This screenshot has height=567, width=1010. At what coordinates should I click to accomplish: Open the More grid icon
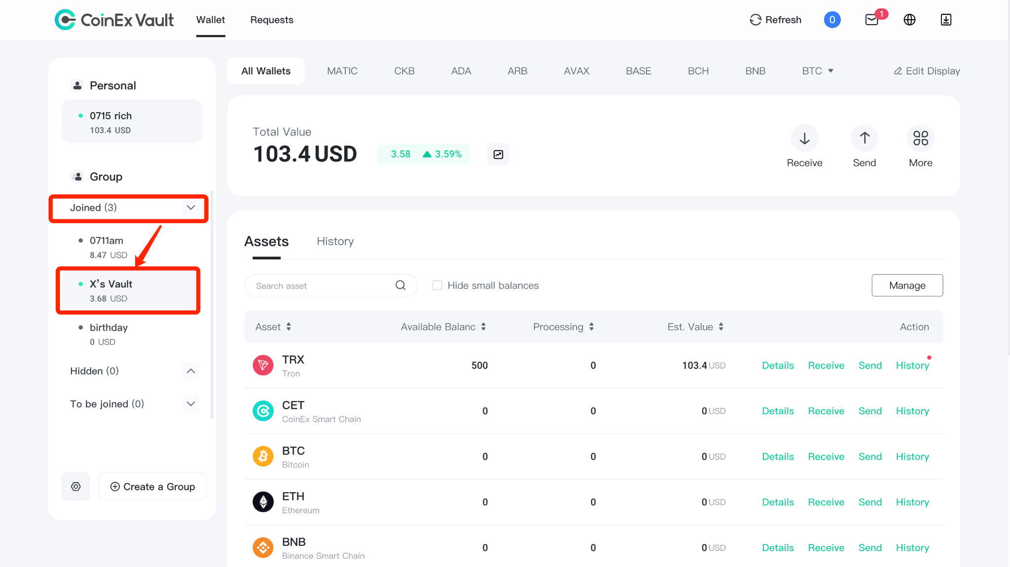921,138
